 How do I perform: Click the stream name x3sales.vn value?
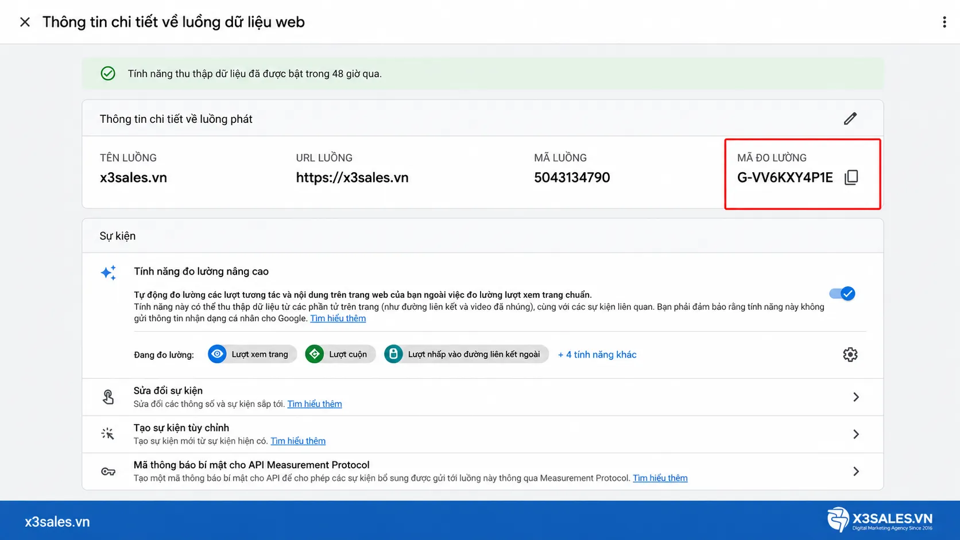tap(133, 178)
